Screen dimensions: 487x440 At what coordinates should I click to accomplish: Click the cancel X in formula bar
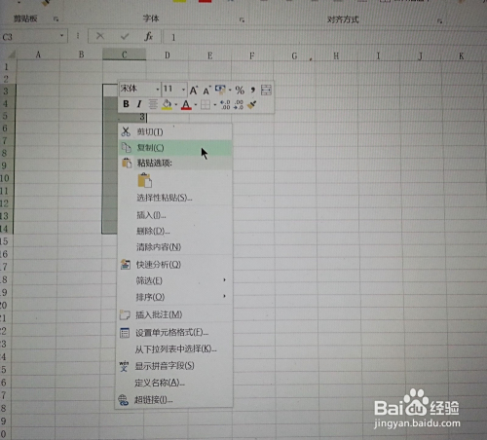click(100, 36)
